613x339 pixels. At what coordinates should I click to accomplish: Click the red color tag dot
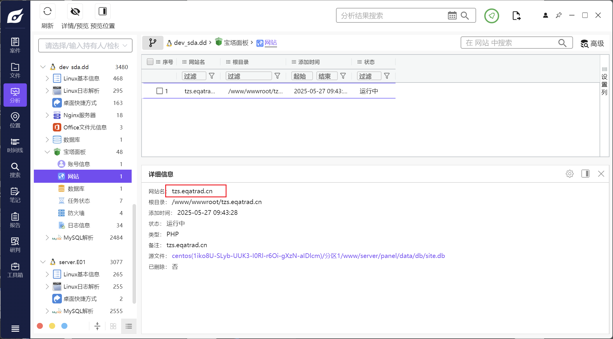(x=40, y=326)
